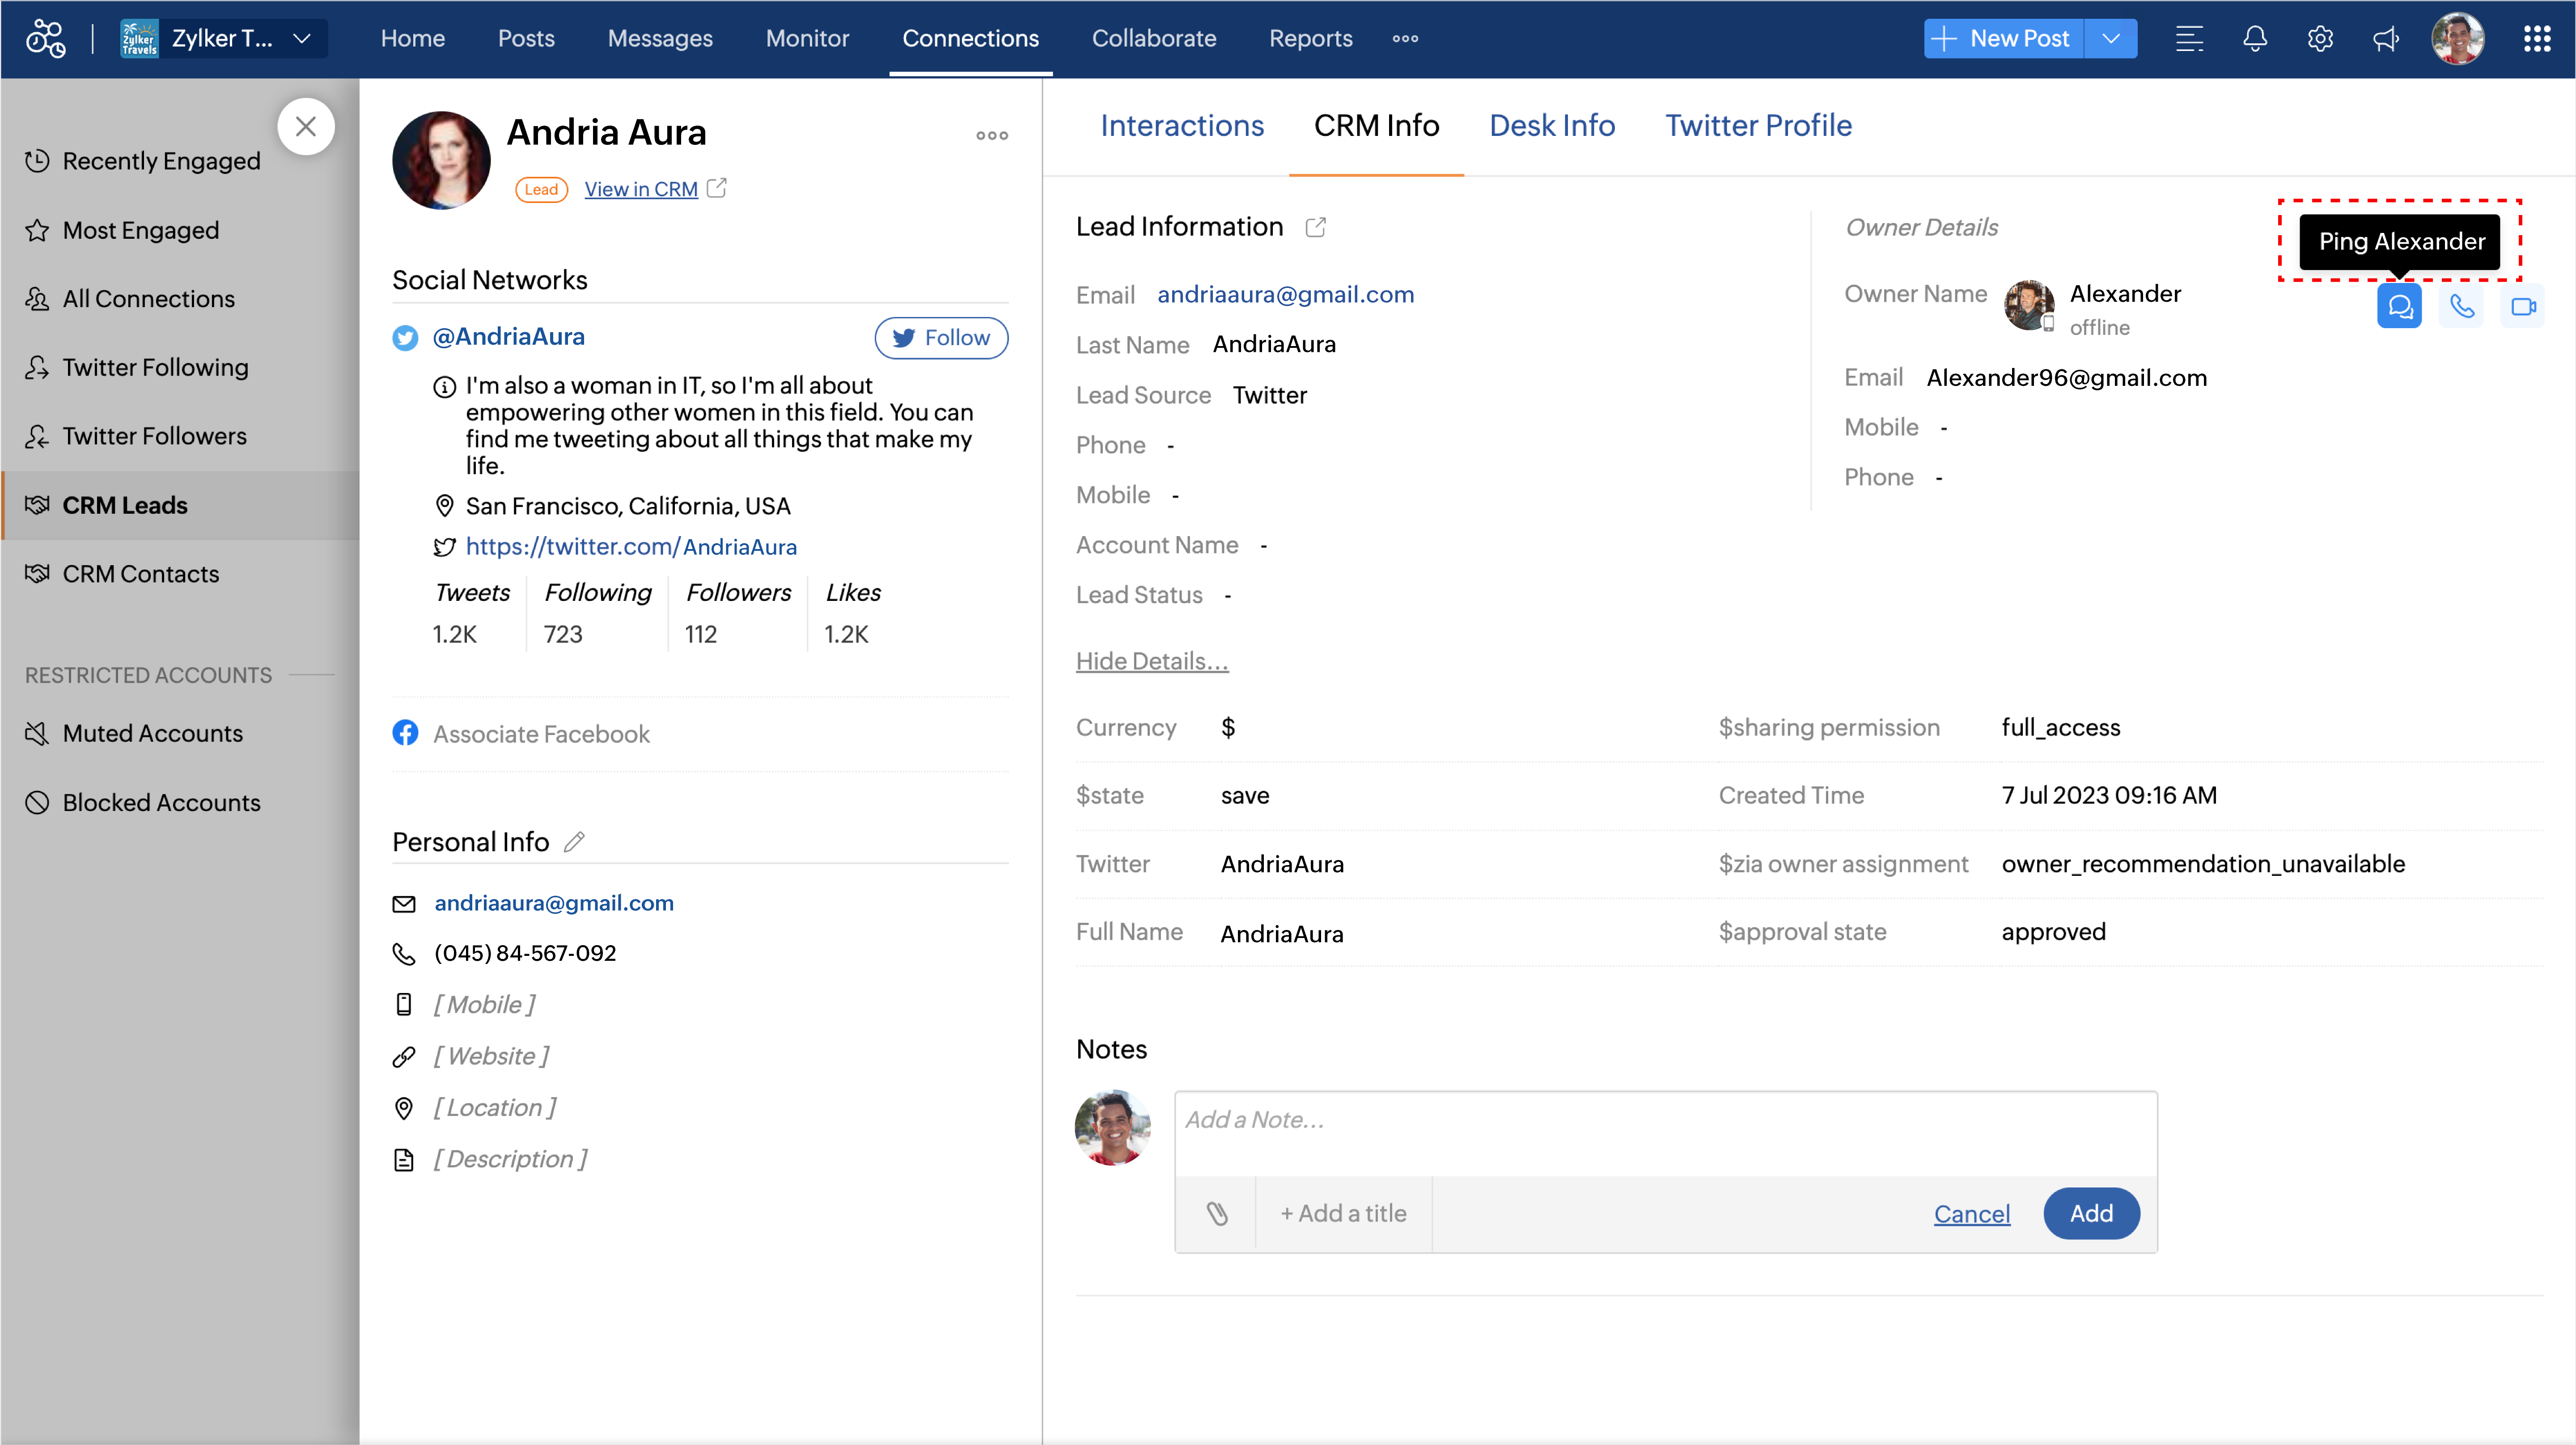Edit Personal Info with the pencil icon
2576x1445 pixels.
pyautogui.click(x=574, y=842)
